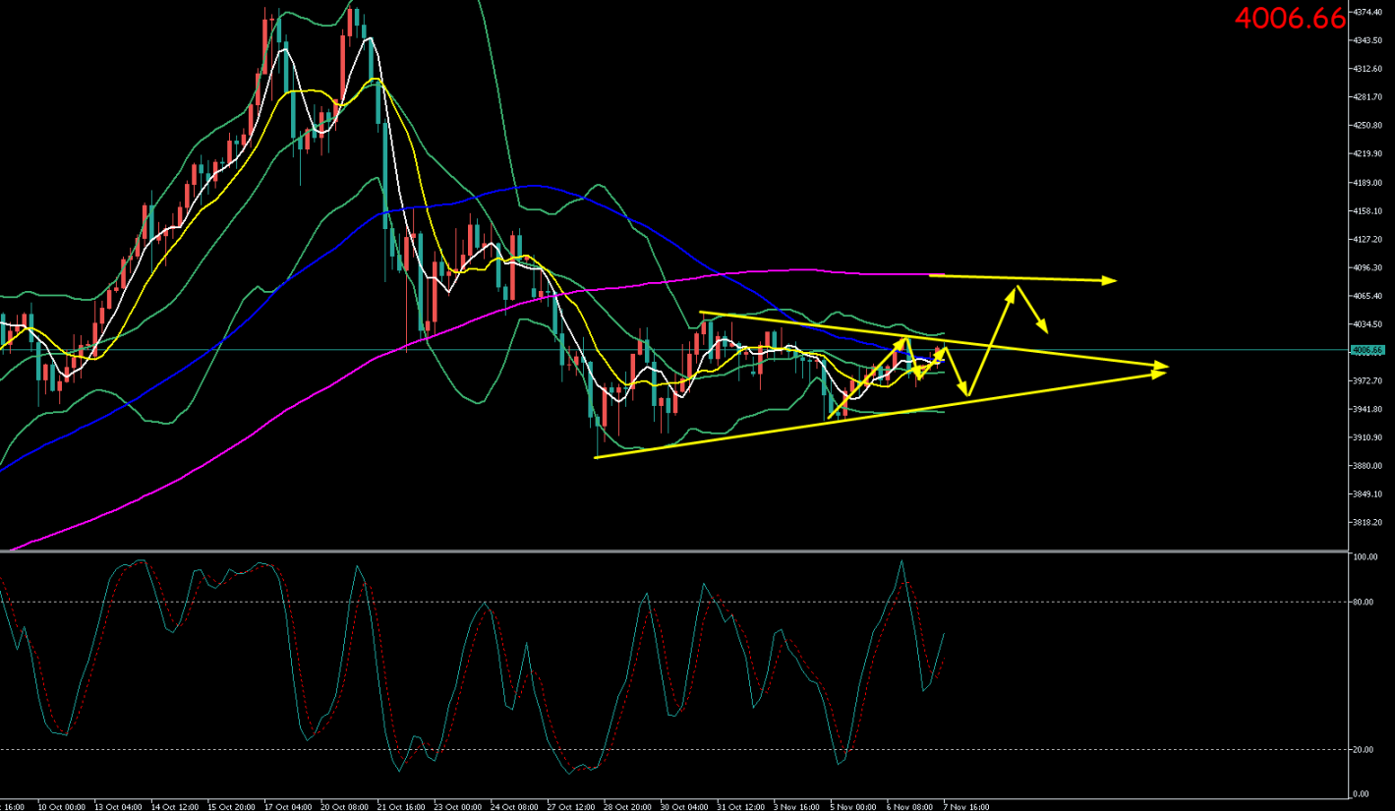Click the downward yellow arrowhead after projected peak
The image size is (1395, 811).
tap(1044, 327)
